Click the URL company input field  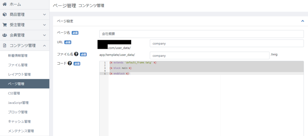click(226, 43)
